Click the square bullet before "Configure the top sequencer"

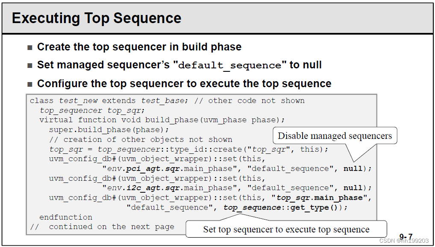30,84
